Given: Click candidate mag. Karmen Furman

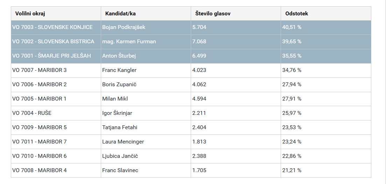Looking at the screenshot, I should click(129, 42).
